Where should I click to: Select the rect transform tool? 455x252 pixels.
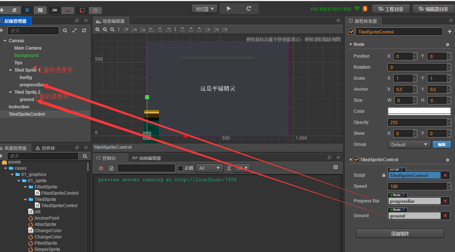[x=40, y=10]
